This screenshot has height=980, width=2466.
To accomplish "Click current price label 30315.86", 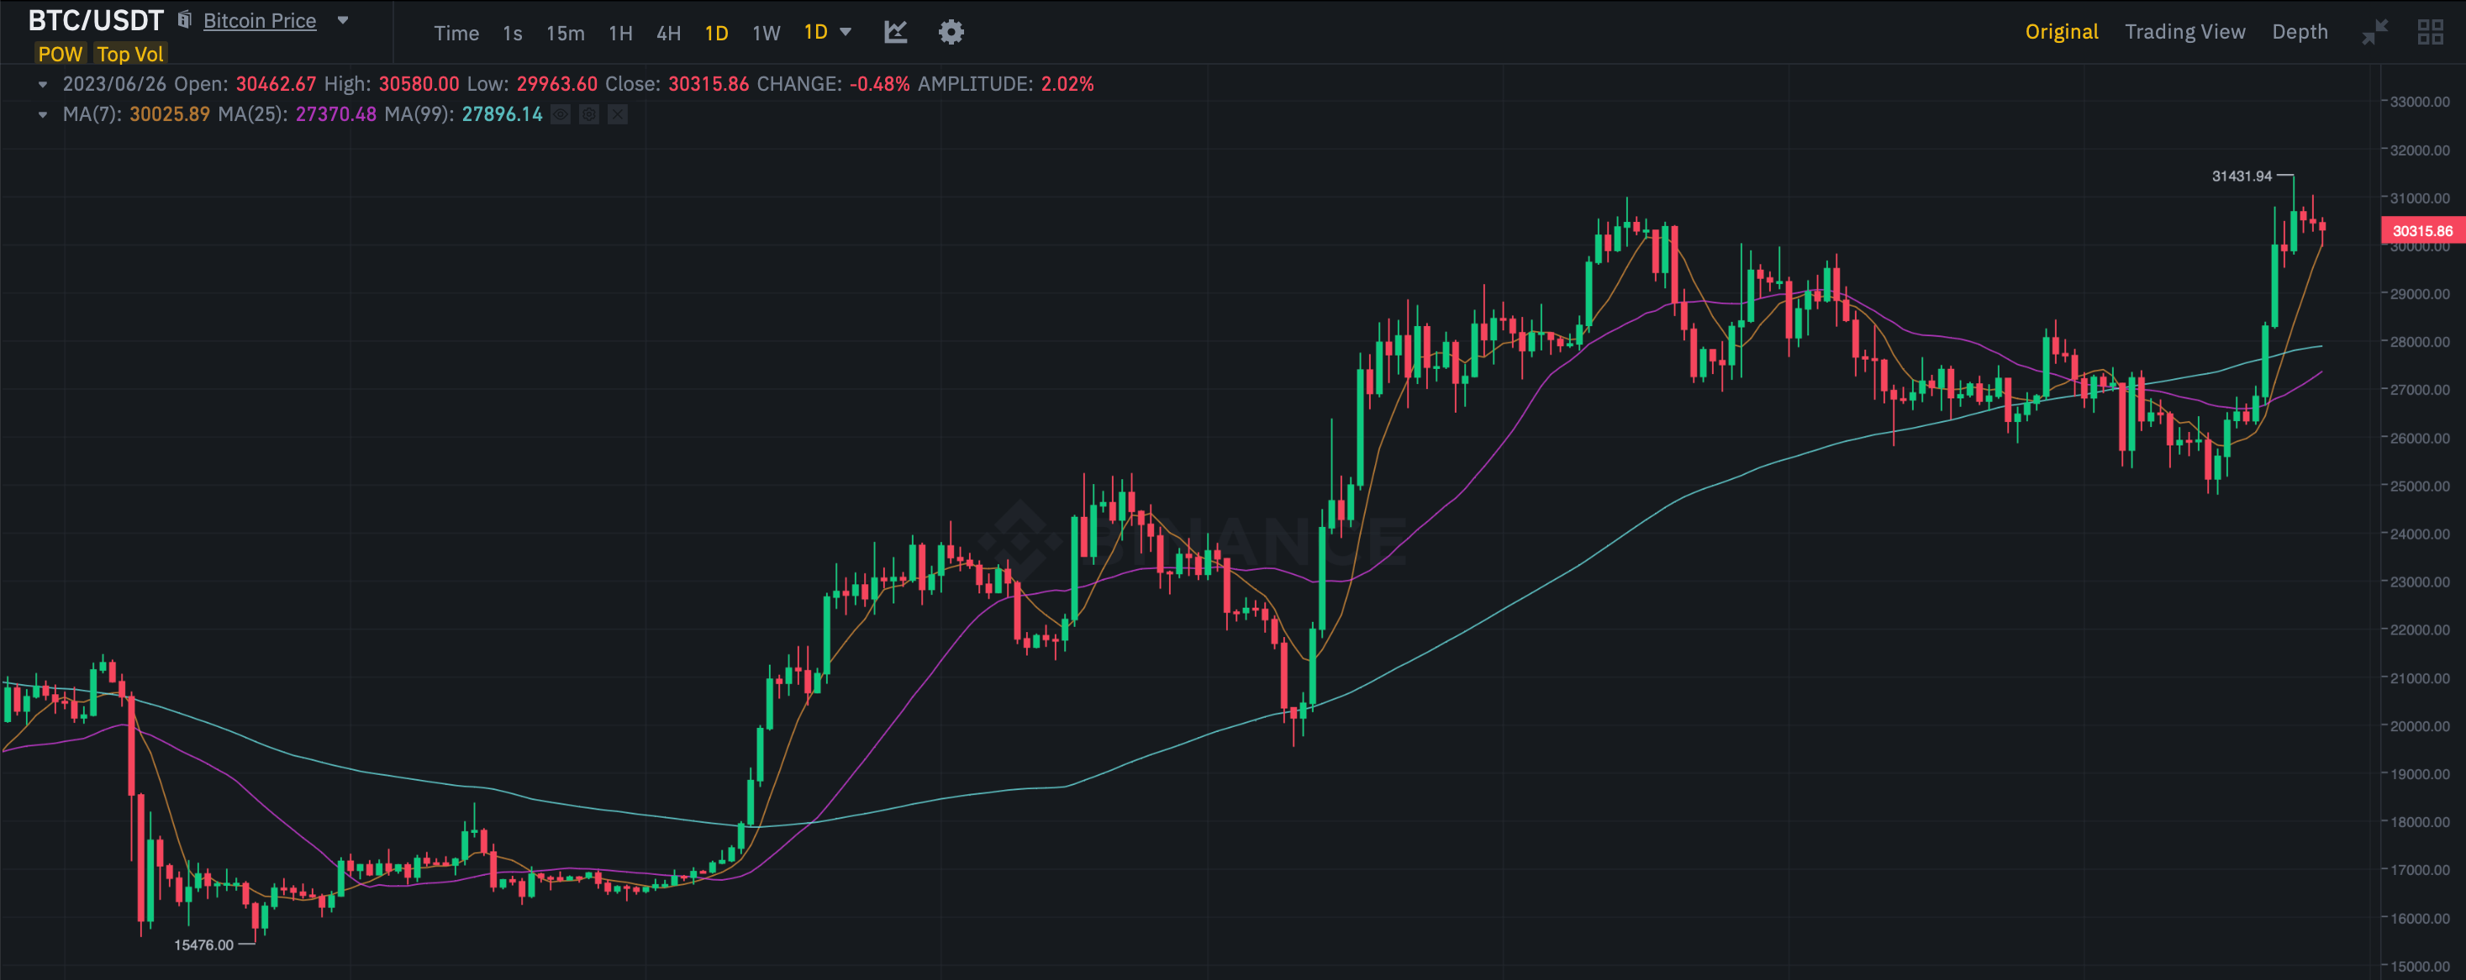I will point(2422,230).
